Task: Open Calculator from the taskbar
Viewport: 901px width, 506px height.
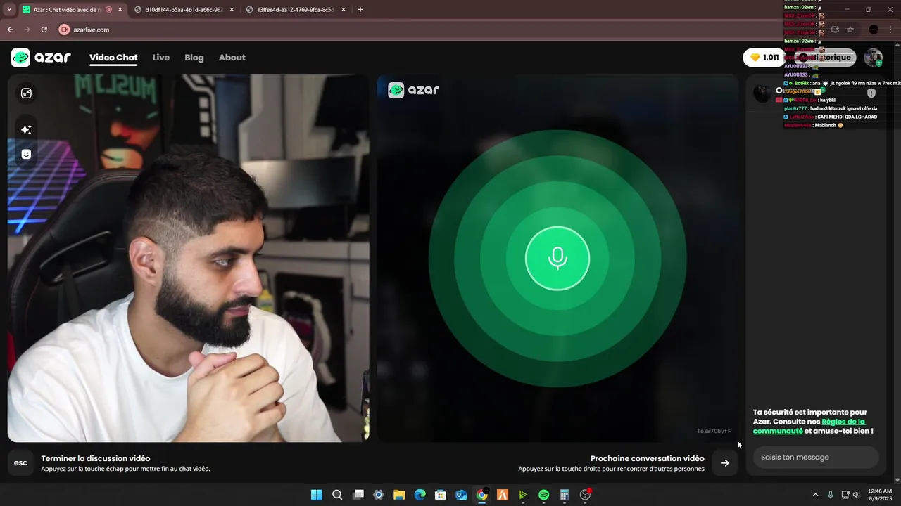Action: tap(565, 495)
